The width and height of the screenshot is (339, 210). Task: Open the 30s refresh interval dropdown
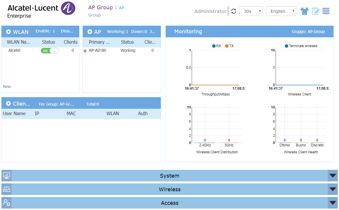(x=251, y=11)
